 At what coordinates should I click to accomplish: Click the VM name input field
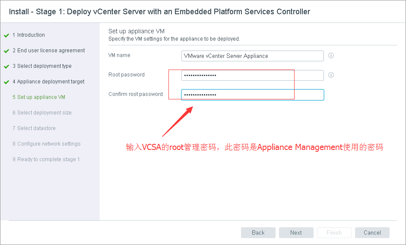click(x=253, y=56)
